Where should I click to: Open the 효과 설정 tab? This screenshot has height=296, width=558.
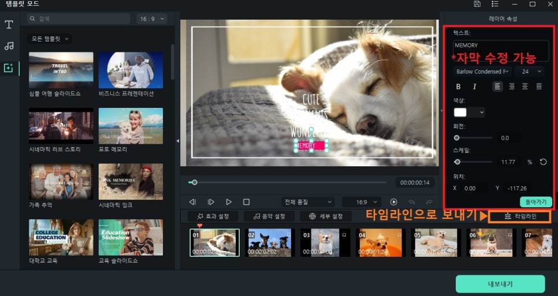coord(213,216)
